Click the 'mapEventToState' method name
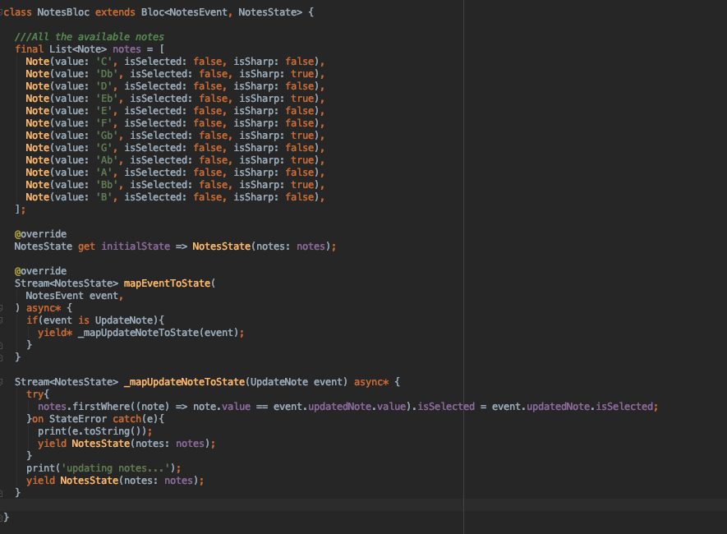This screenshot has width=727, height=534. pyautogui.click(x=167, y=283)
